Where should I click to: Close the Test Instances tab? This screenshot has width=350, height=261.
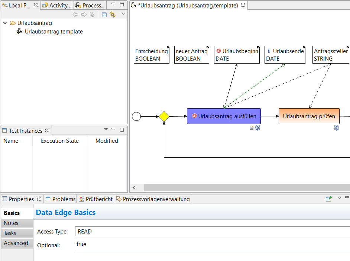pos(47,130)
